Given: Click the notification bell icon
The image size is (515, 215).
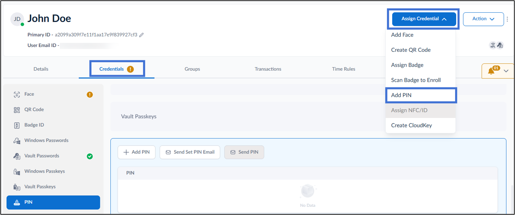Looking at the screenshot, I should tap(491, 71).
